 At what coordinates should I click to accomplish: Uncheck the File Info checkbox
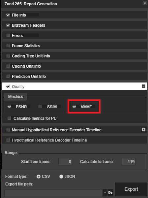pyautogui.click(x=8, y=15)
